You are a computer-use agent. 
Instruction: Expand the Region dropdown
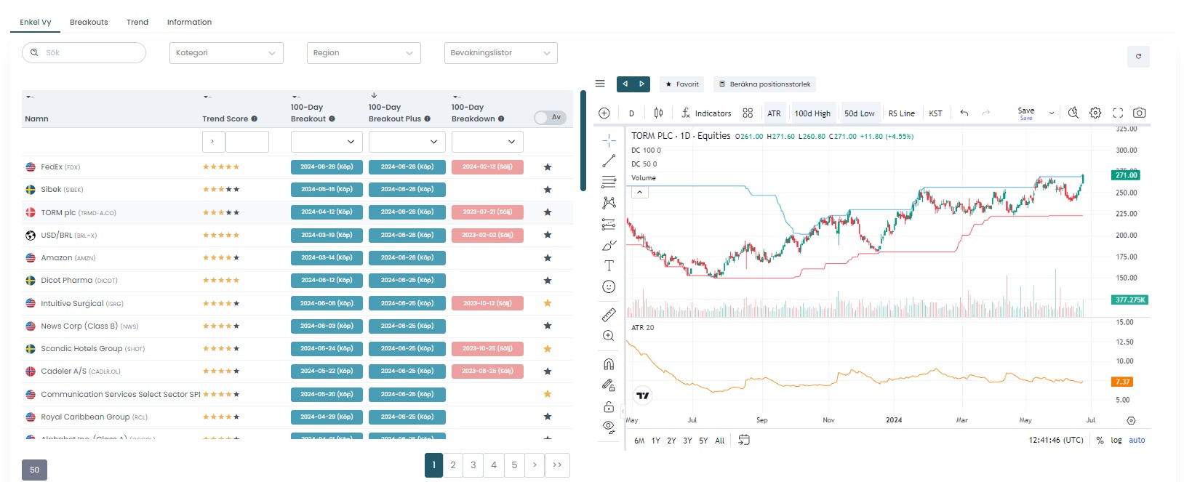click(364, 53)
